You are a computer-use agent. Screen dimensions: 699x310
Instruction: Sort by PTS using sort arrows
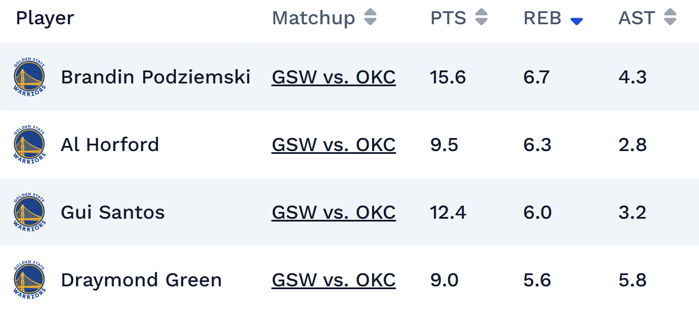pyautogui.click(x=481, y=18)
